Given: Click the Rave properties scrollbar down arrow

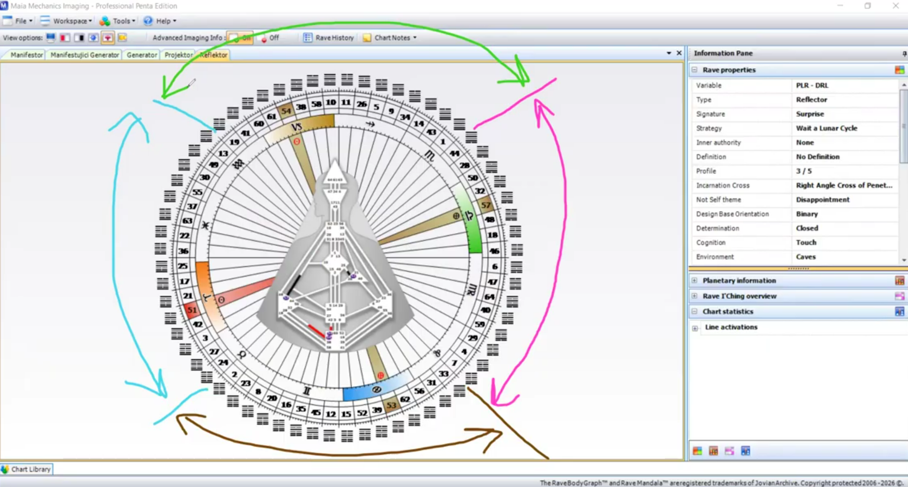Looking at the screenshot, I should click(903, 260).
